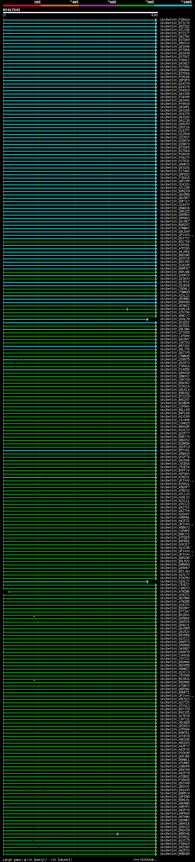Image resolution: width=195 pixels, height=862 pixels.
Task: Select label UniRef100_Q1HLZ8
Action: (175, 319)
